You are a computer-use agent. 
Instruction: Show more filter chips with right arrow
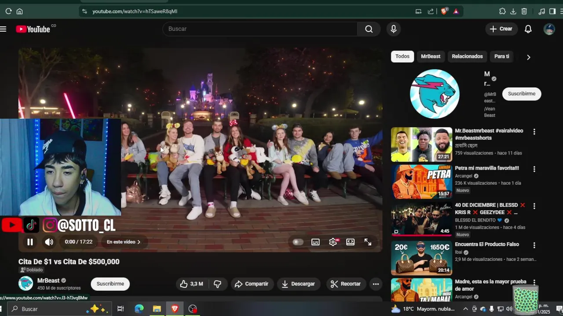(528, 57)
